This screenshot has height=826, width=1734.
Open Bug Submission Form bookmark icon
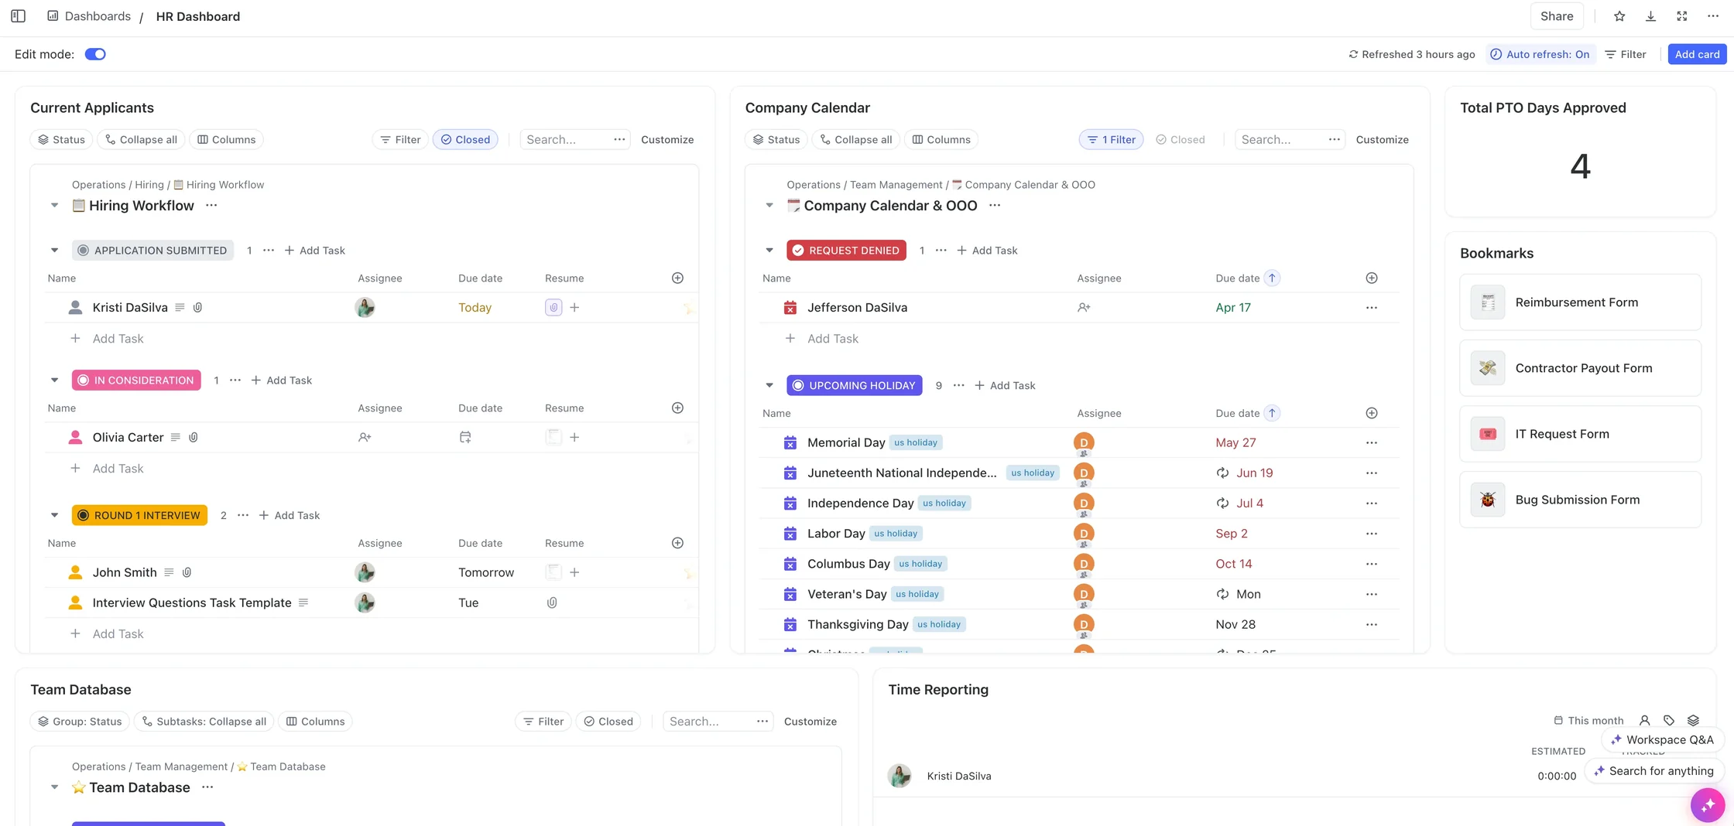1488,500
